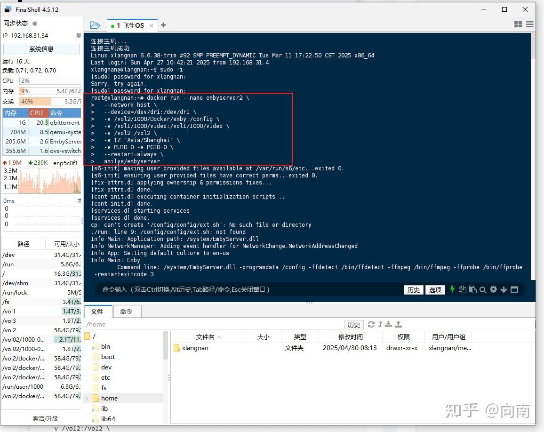
Task: Open the path history dropdown in file panel
Action: click(354, 324)
